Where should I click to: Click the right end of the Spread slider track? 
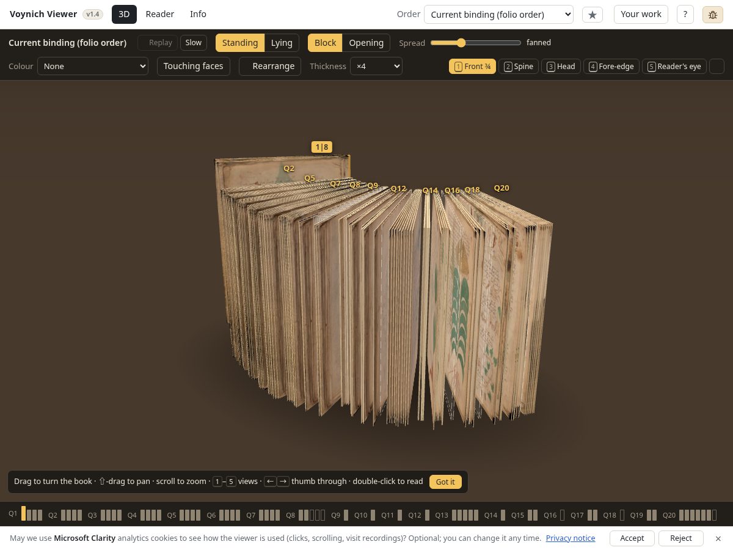tap(520, 43)
